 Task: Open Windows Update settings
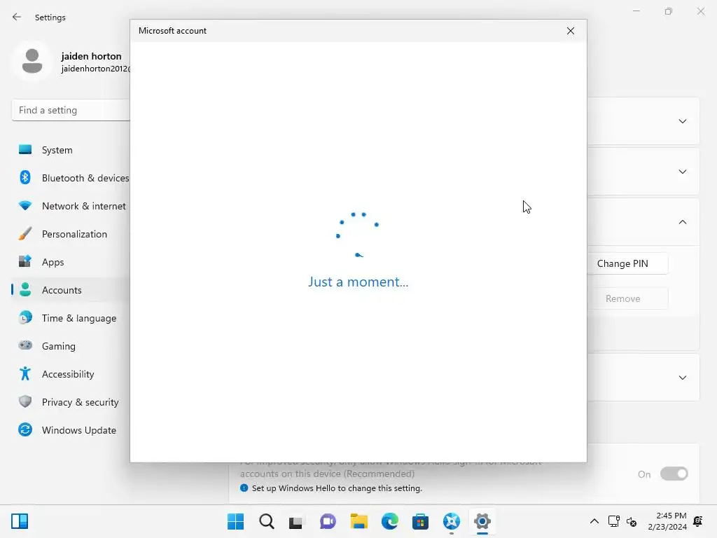pos(71,430)
